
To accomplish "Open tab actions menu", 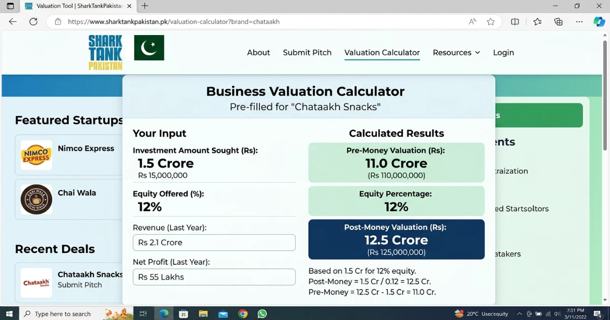I will tap(10, 6).
